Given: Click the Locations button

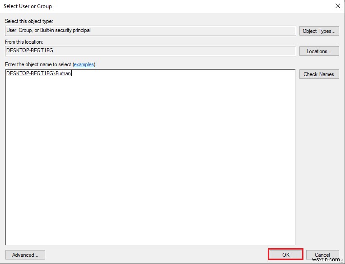Looking at the screenshot, I should (319, 51).
